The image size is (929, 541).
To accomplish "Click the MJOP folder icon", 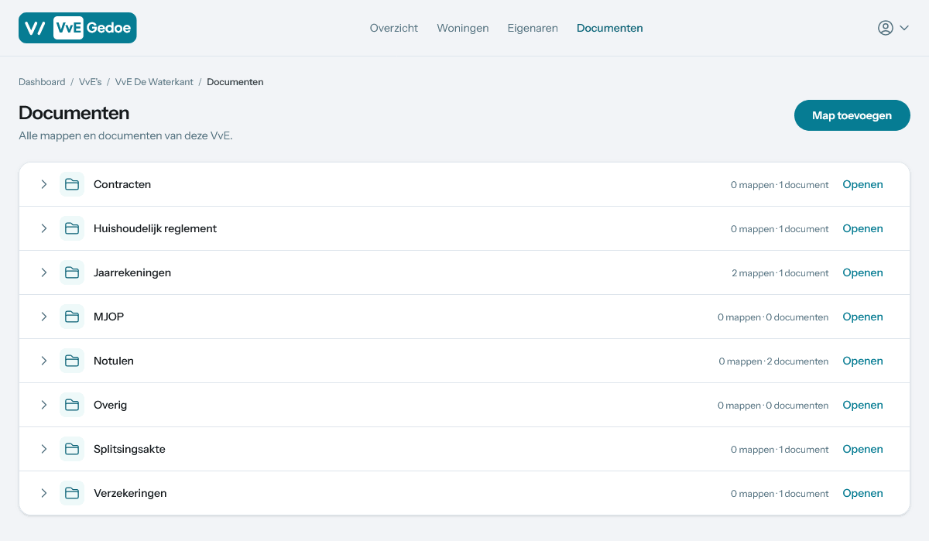I will coord(72,317).
